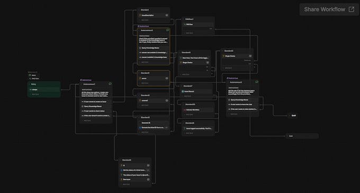The width and height of the screenshot is (360, 193).
Task: Select the Raw Input card
Action: tap(135, 179)
